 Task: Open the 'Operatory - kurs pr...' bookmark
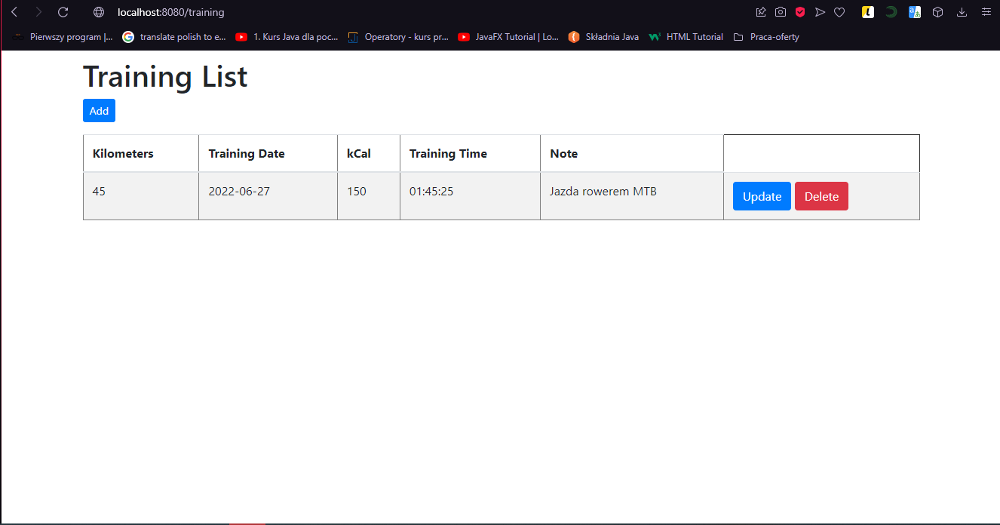[398, 36]
